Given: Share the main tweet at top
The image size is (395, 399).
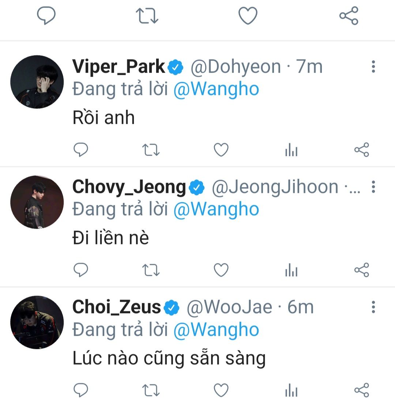Looking at the screenshot, I should [x=349, y=16].
